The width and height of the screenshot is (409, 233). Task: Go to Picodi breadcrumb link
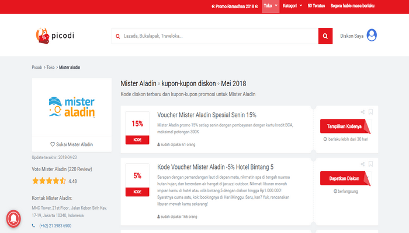[x=37, y=68]
